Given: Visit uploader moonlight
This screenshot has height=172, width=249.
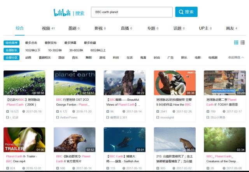Looking at the screenshot, I should tap(167, 117).
